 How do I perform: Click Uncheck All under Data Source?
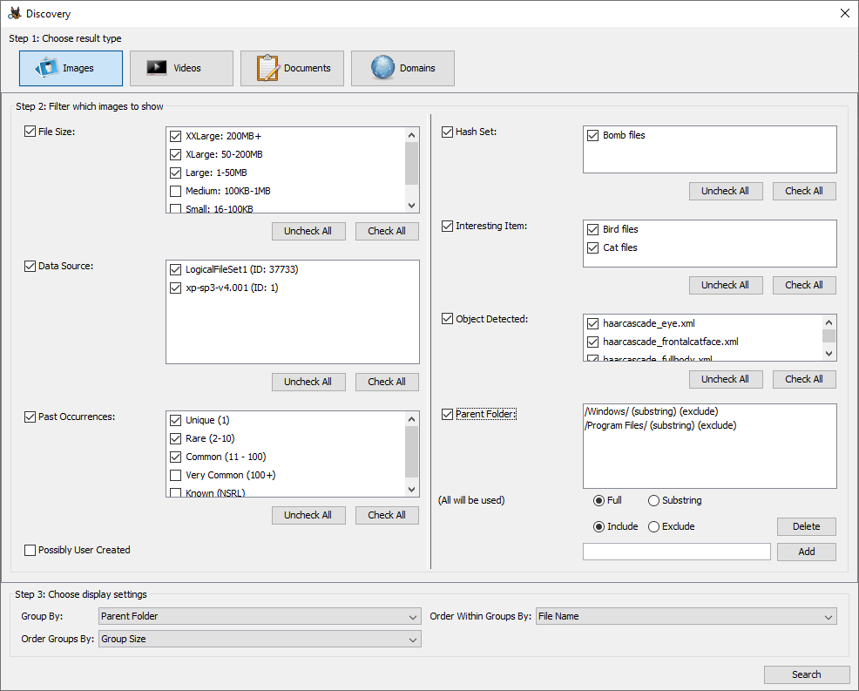point(308,382)
